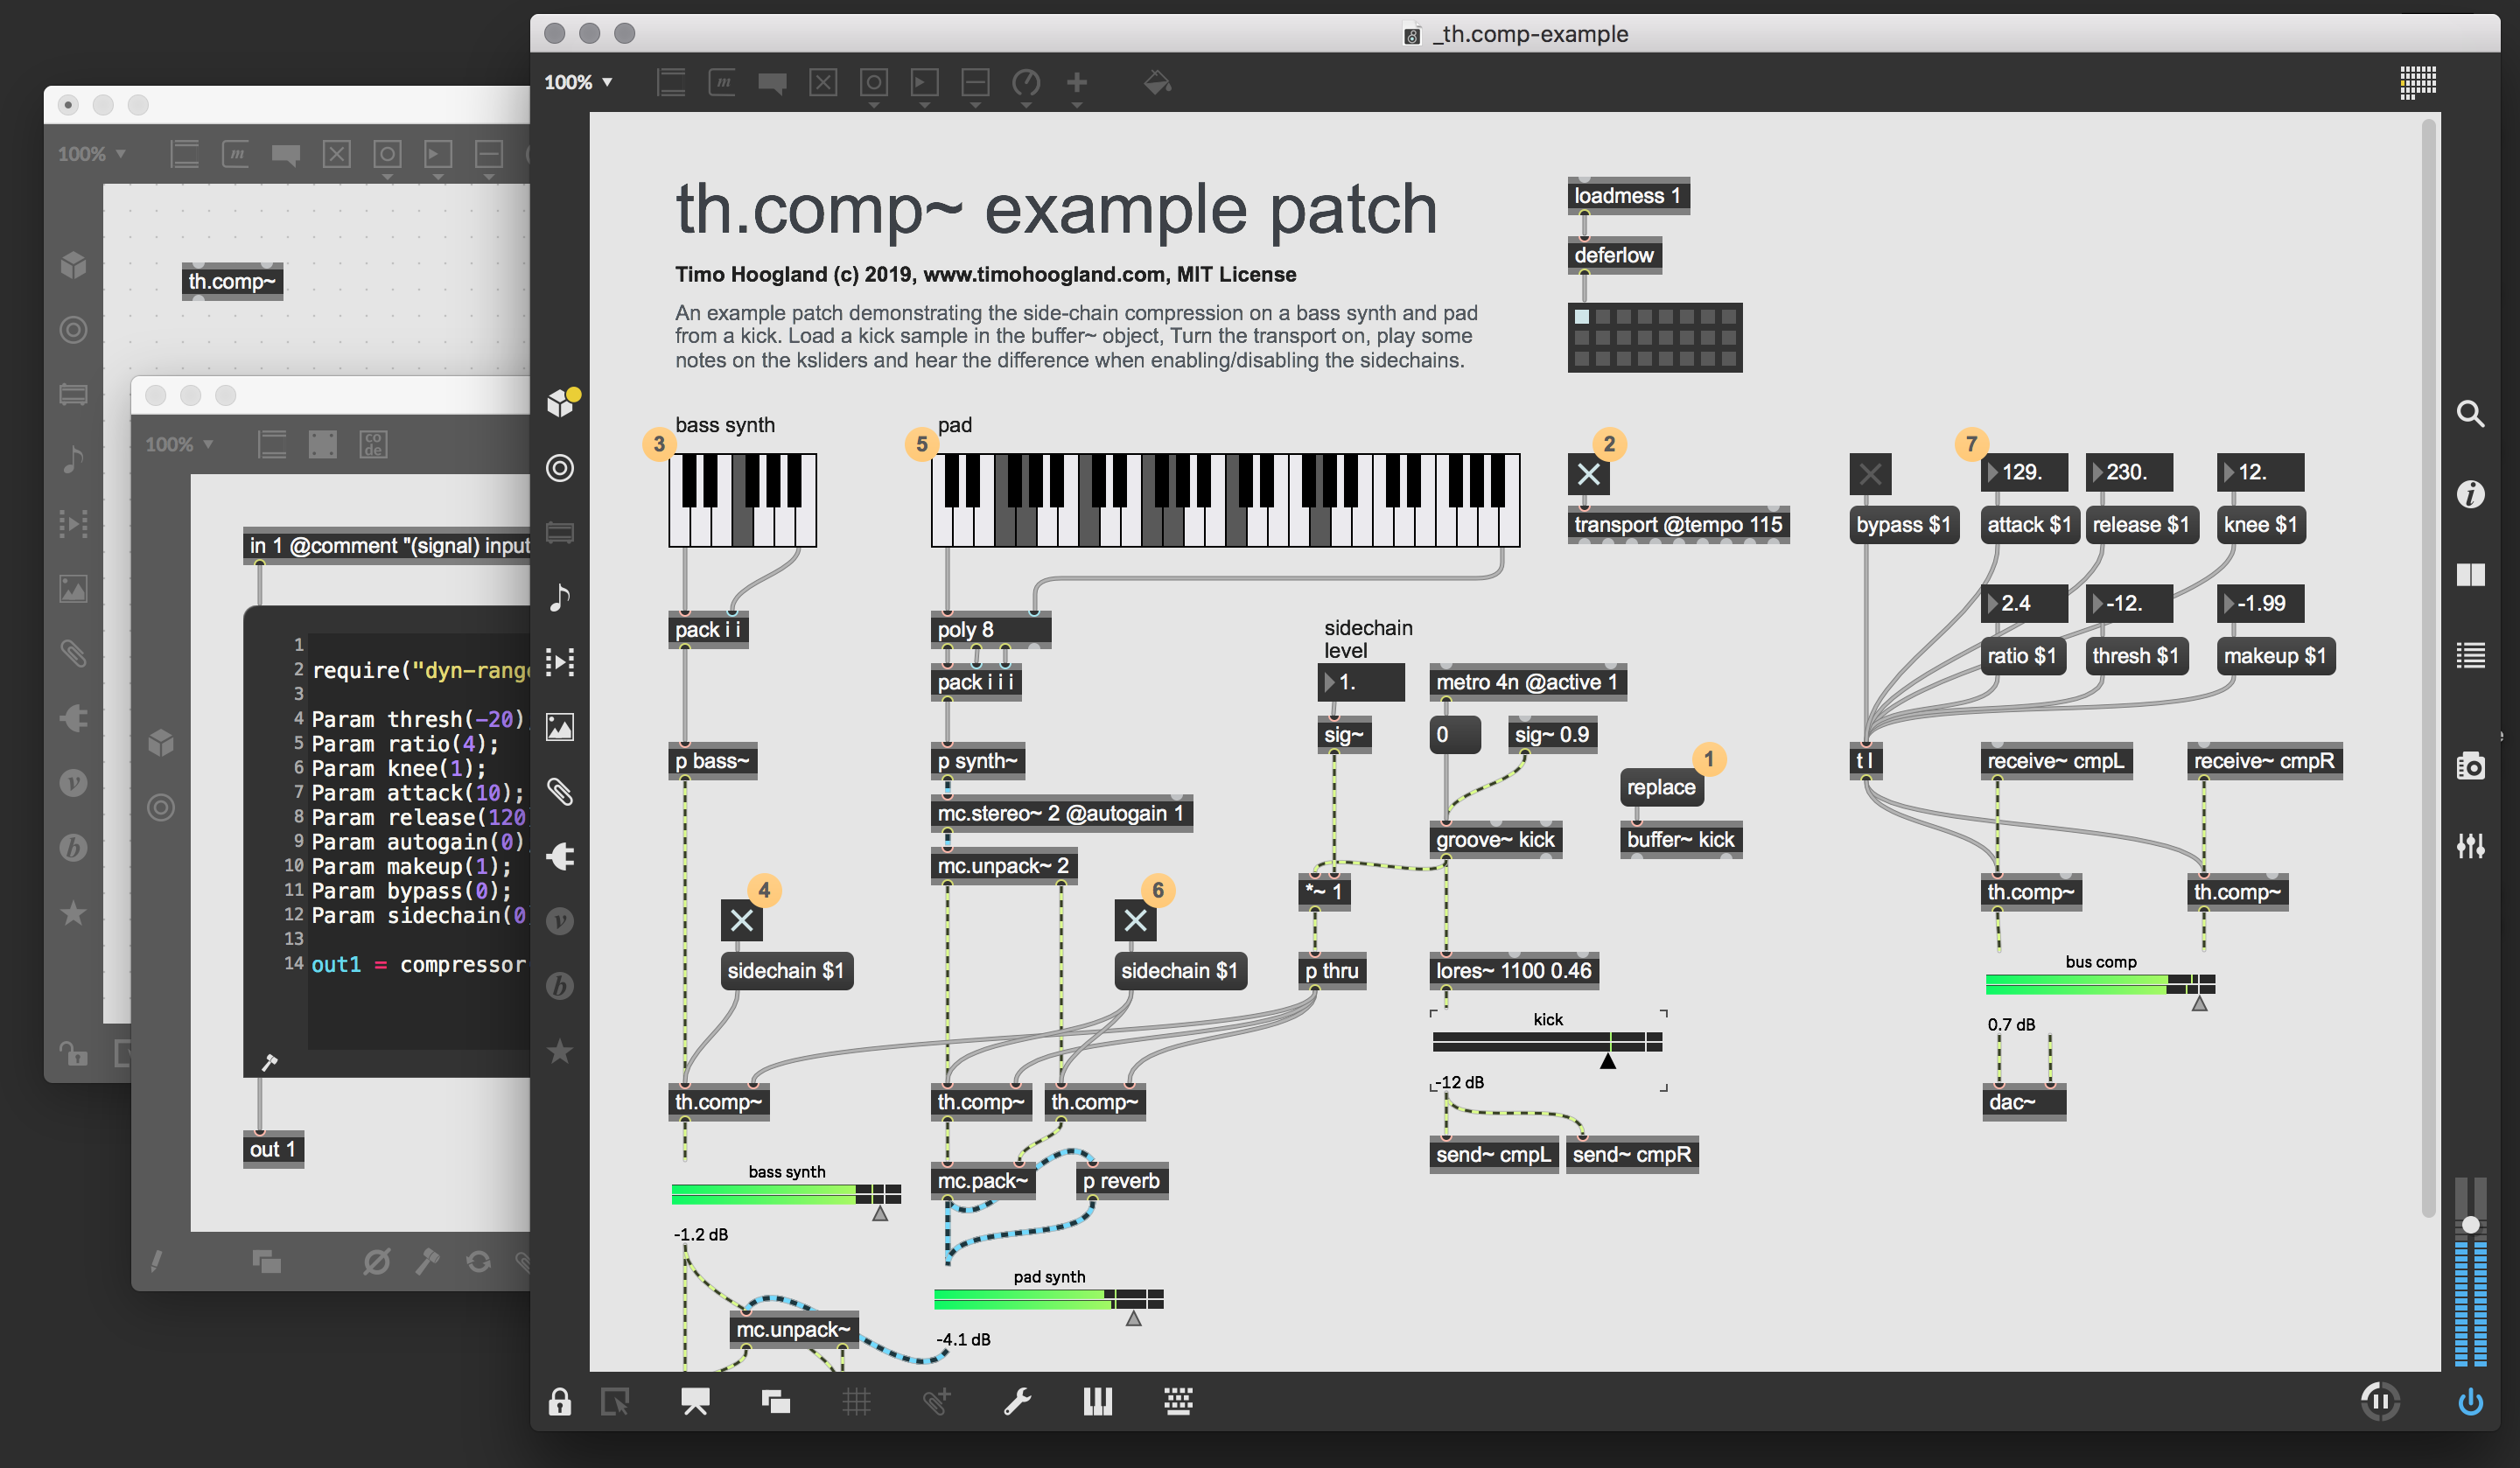
Task: Open the 100% zoom dropdown
Action: click(x=578, y=83)
